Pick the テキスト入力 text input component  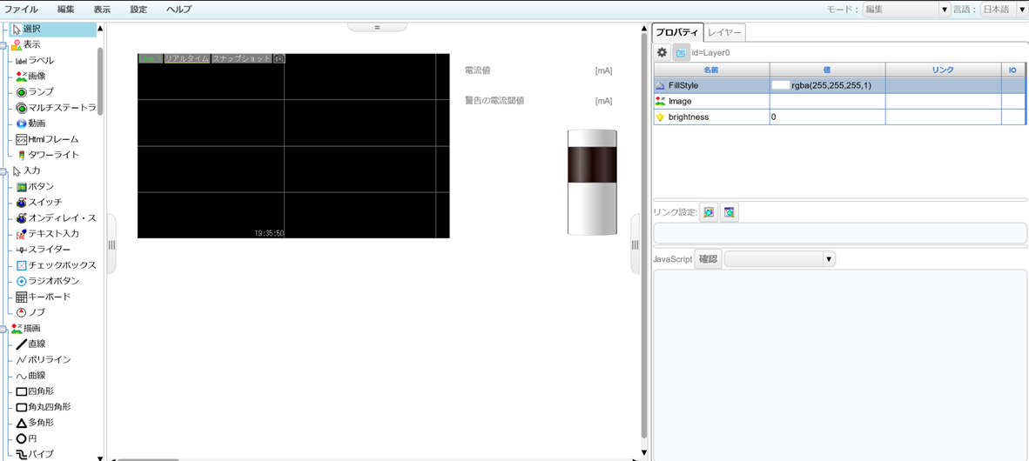pos(47,233)
